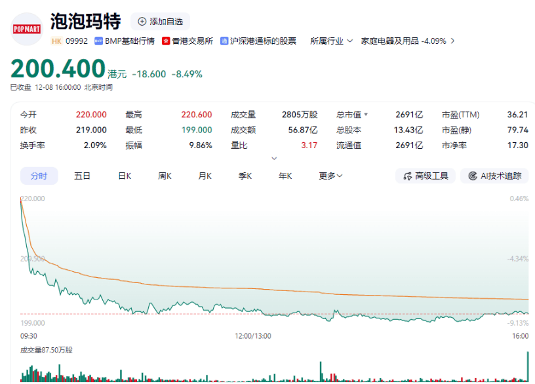Image resolution: width=535 pixels, height=384 pixels.
Task: Select the 分时 chart tab
Action: point(39,176)
